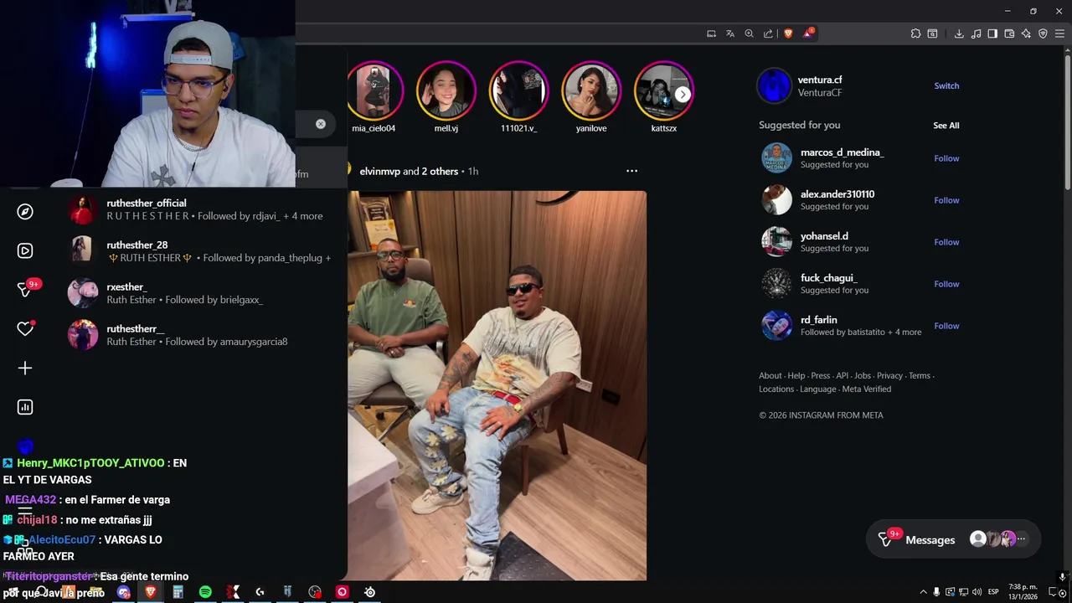The height and width of the screenshot is (603, 1072).
Task: Open the About footer link
Action: tap(770, 376)
